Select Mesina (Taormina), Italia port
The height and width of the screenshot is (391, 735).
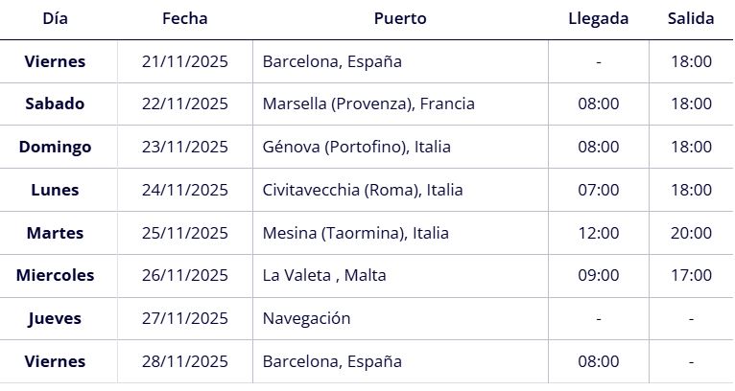355,233
